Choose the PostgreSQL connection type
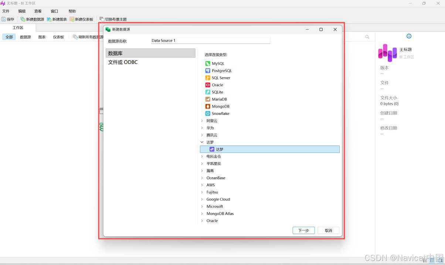The height and width of the screenshot is (265, 445). (218, 70)
